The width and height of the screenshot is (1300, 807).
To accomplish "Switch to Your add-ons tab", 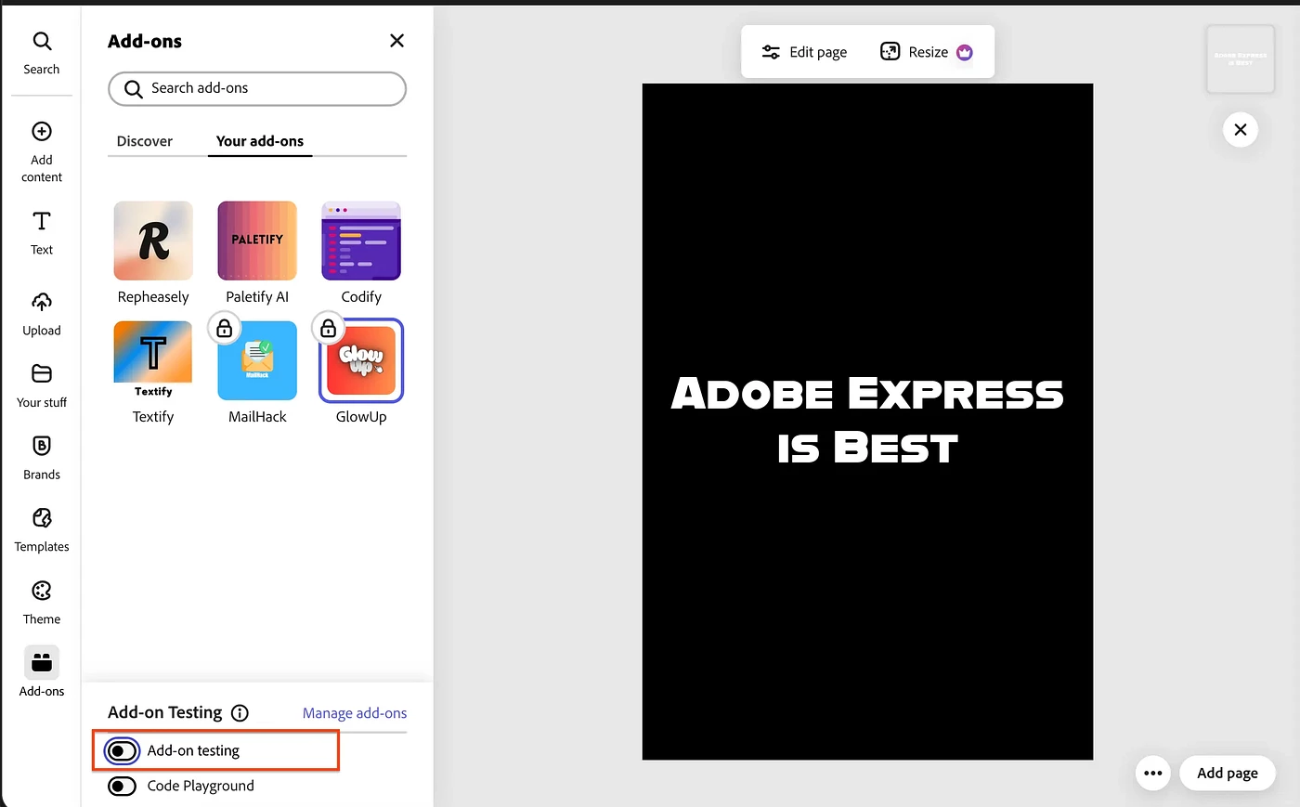I will [x=260, y=141].
